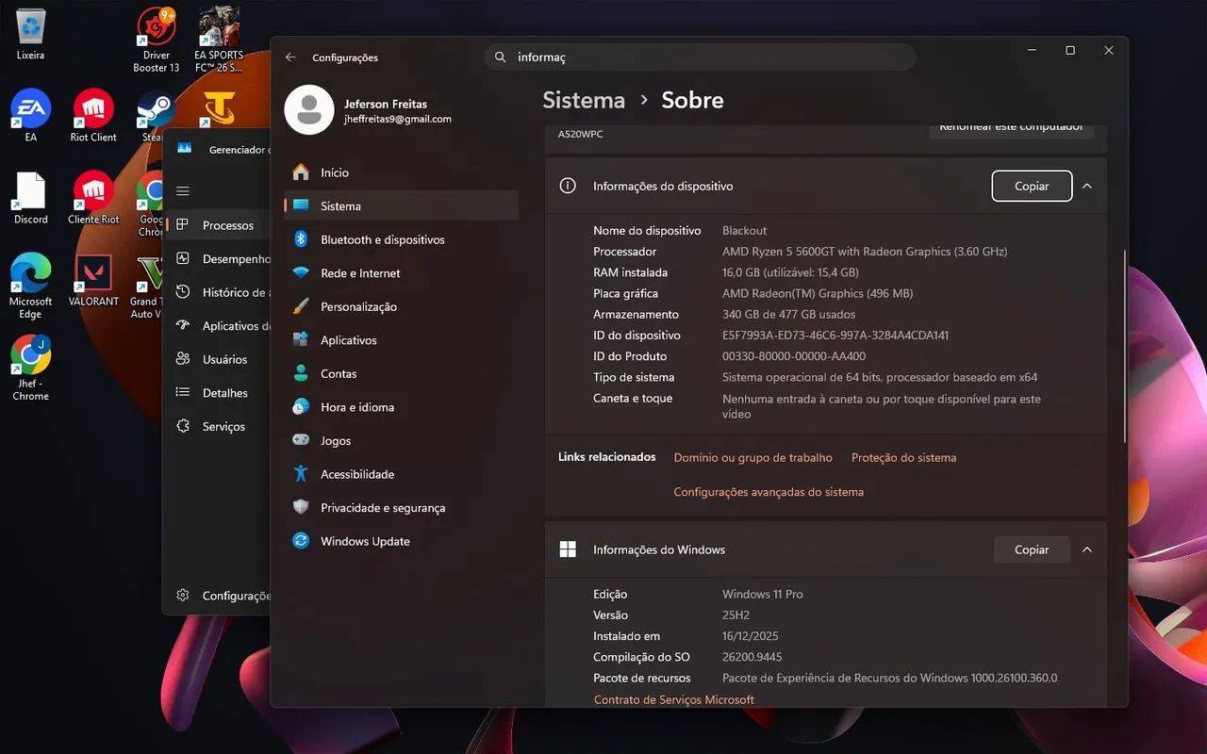1207x754 pixels.
Task: Go to Início in settings sidebar
Action: coord(401,172)
